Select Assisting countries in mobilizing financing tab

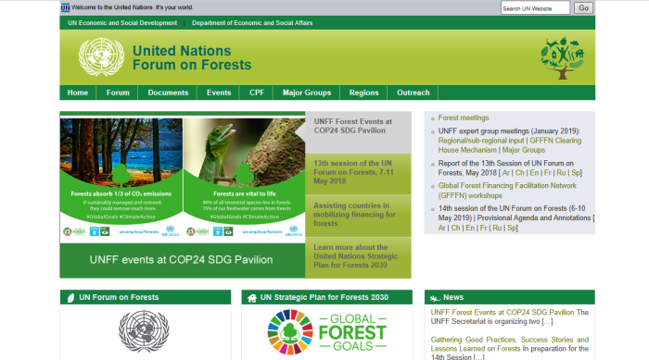click(x=359, y=216)
